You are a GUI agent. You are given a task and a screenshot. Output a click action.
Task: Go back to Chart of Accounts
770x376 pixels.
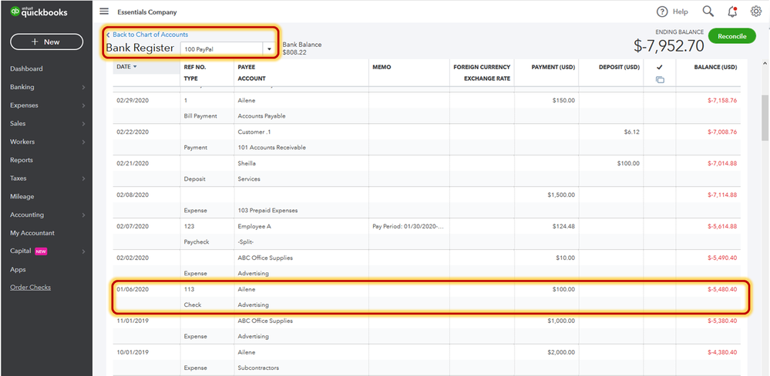(150, 35)
